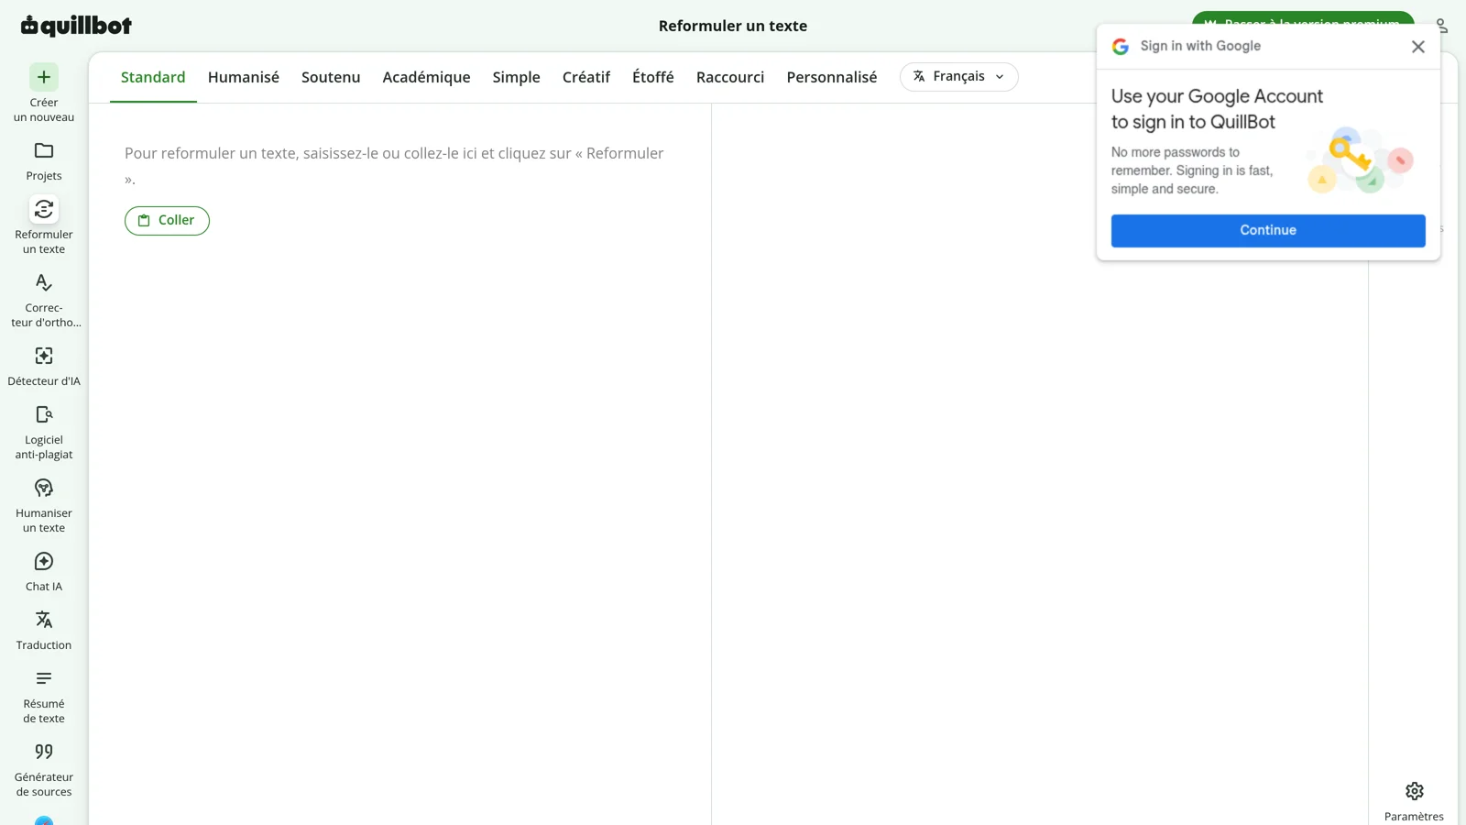Close the Google sign-in popup

tap(1417, 47)
